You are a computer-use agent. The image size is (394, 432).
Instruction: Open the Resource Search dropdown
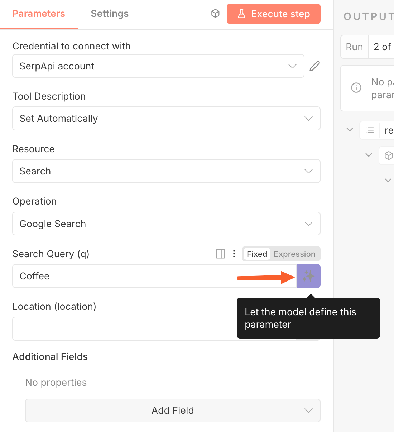tap(166, 171)
